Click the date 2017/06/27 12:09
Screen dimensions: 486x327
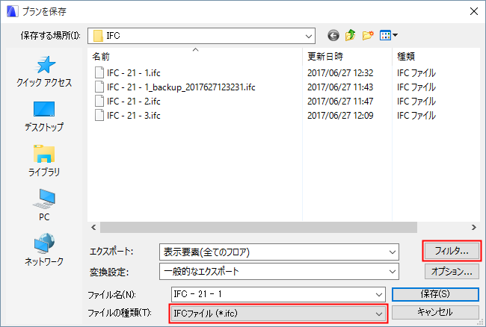coord(340,116)
